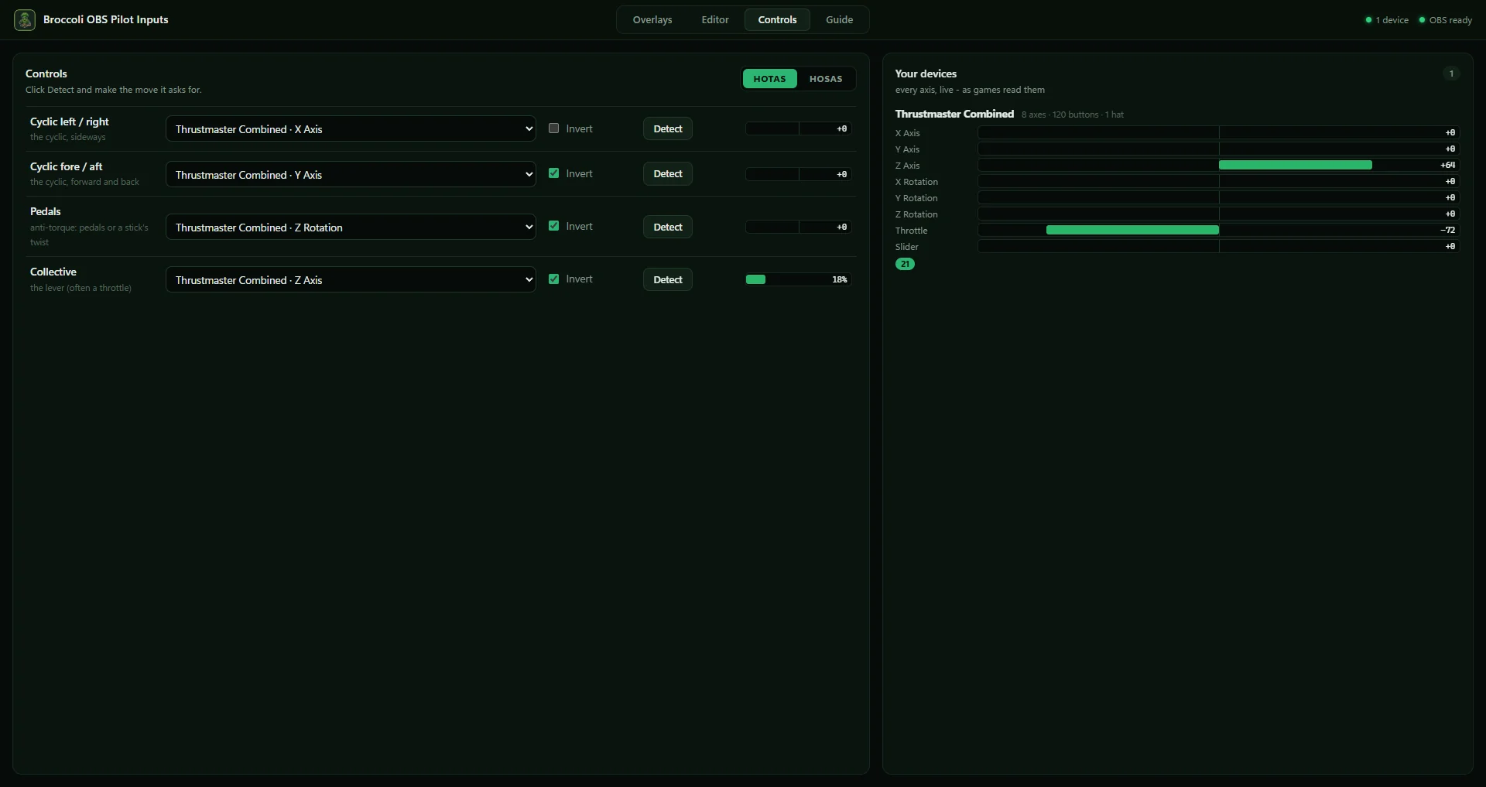Uncheck Invert for Cyclic fore / aft
Viewport: 1486px width, 787px height.
point(553,173)
